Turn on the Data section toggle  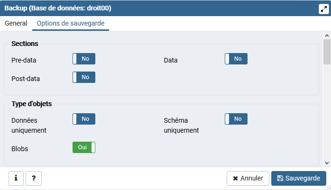pyautogui.click(x=236, y=59)
